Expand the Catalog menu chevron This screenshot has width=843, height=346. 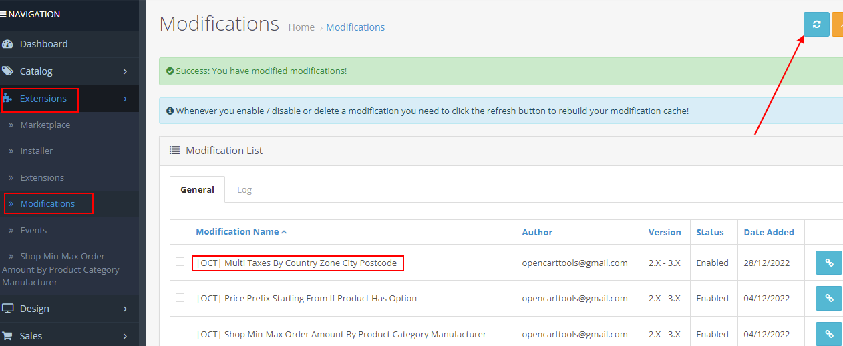click(x=125, y=71)
